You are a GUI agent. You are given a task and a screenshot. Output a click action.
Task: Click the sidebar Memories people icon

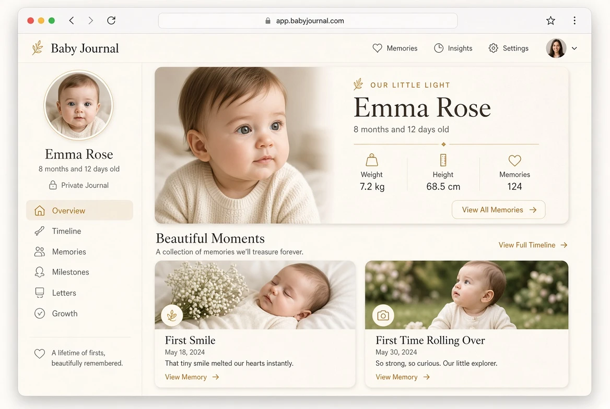(x=40, y=251)
